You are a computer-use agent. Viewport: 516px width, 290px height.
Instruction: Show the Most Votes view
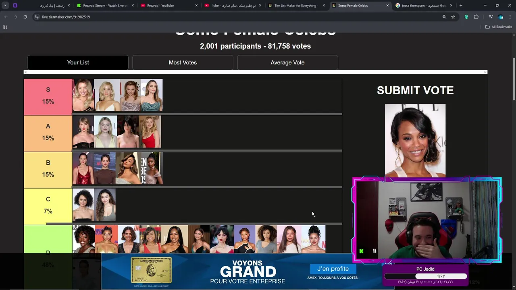click(183, 62)
